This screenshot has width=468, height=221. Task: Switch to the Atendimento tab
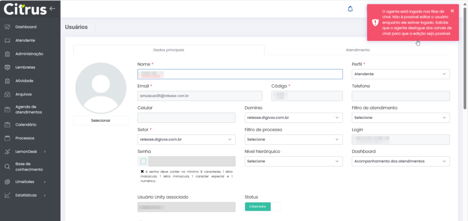(357, 50)
